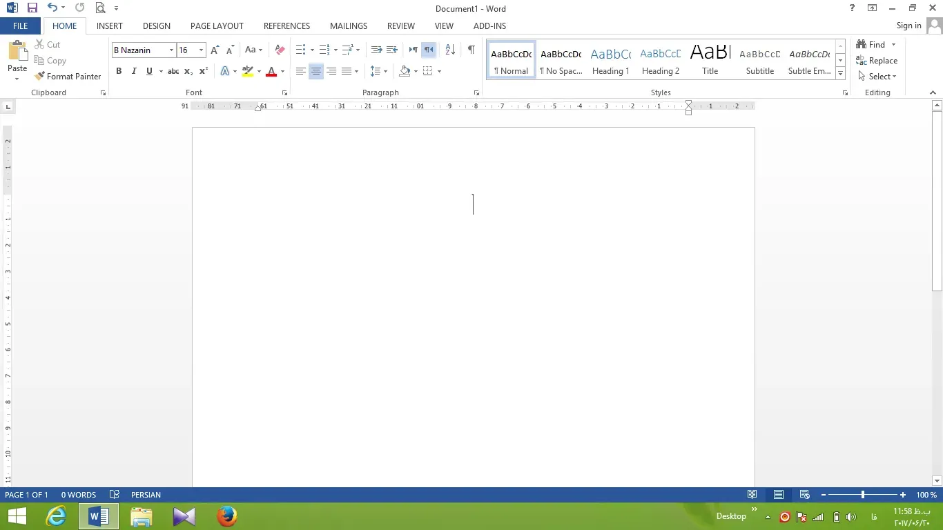Click the Find button
The width and height of the screenshot is (943, 530).
(x=871, y=44)
